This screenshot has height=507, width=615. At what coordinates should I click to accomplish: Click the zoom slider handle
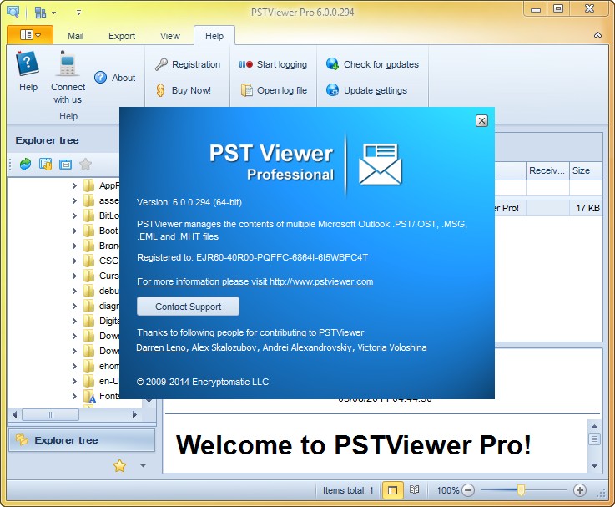(521, 490)
